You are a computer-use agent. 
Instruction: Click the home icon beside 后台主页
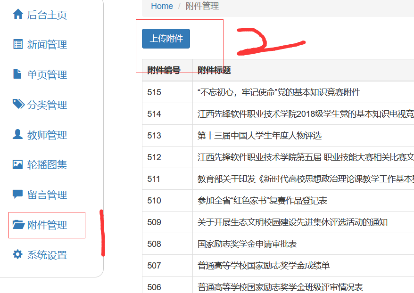pyautogui.click(x=18, y=14)
